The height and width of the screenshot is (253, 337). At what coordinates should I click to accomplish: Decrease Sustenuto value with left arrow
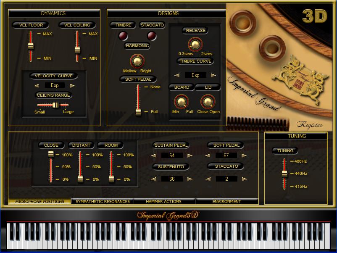153,179
